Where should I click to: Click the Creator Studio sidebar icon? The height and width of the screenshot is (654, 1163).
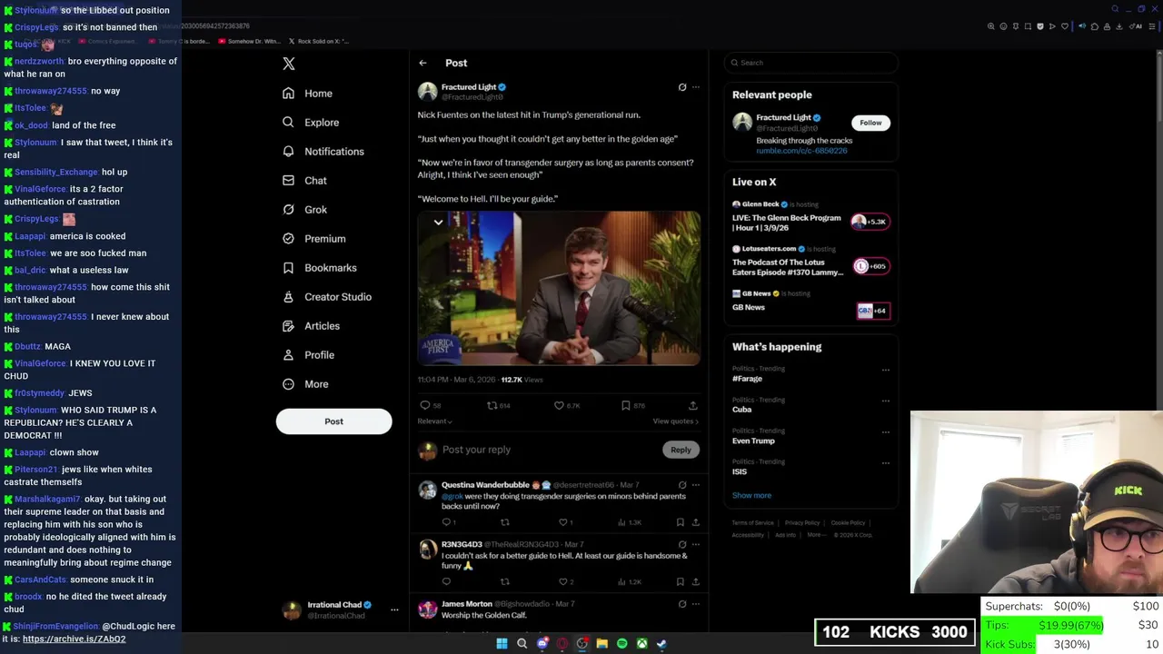click(x=288, y=297)
